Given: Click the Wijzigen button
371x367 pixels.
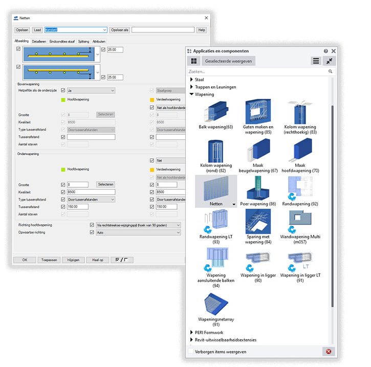Looking at the screenshot, I should (x=73, y=260).
